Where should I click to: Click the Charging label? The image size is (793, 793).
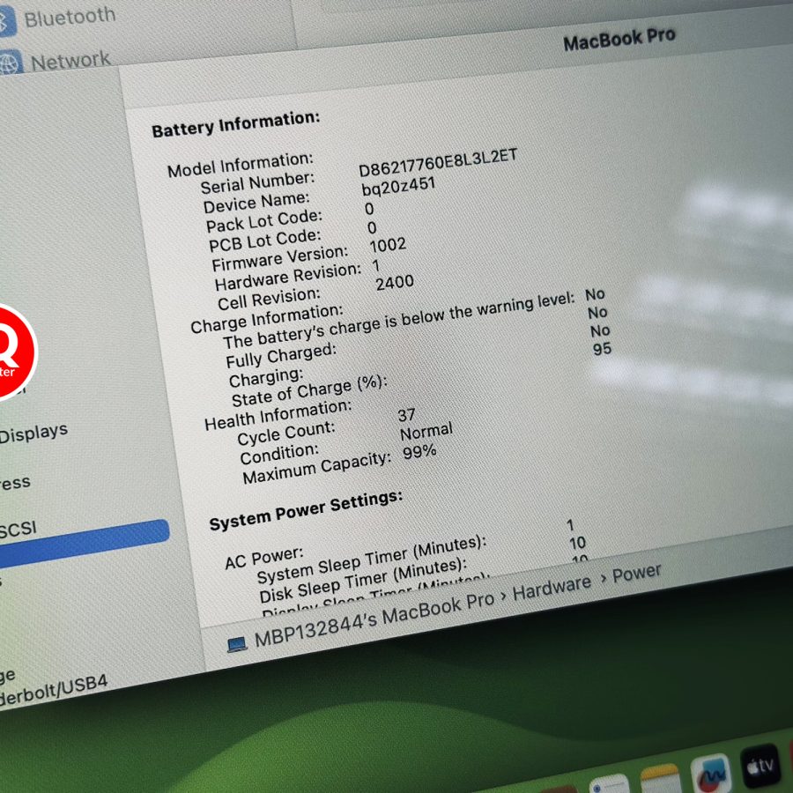tap(266, 376)
